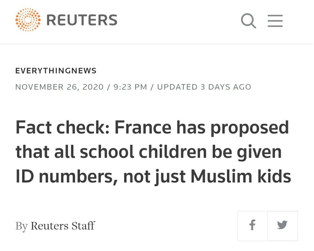Click the word 'By' in byline
314x251 pixels.
pyautogui.click(x=22, y=226)
